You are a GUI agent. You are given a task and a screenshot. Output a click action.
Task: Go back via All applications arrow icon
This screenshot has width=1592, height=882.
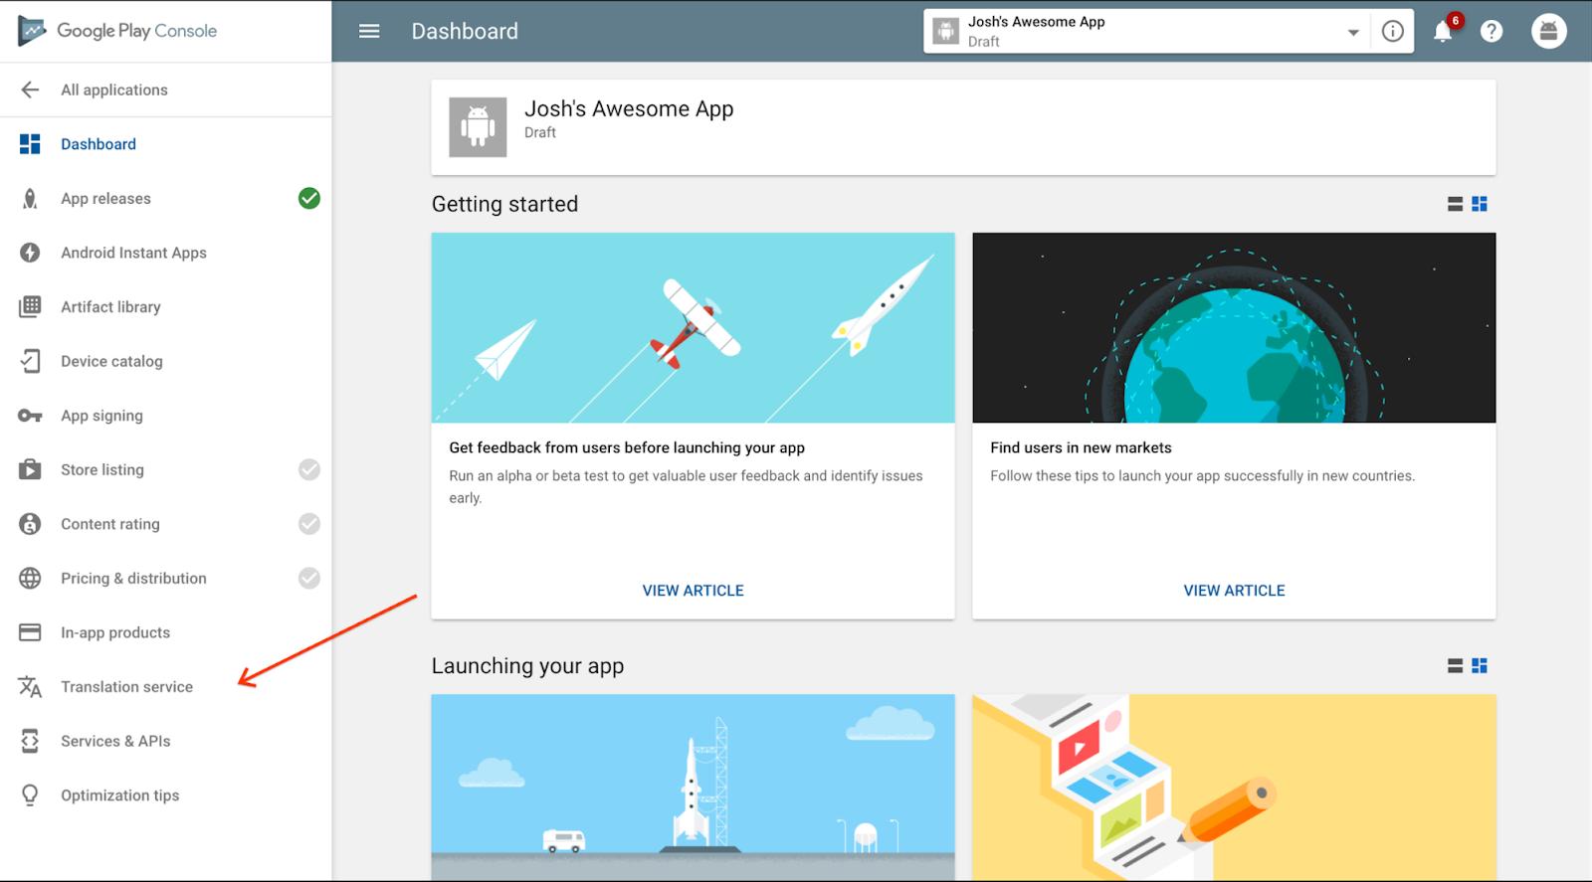pos(30,89)
